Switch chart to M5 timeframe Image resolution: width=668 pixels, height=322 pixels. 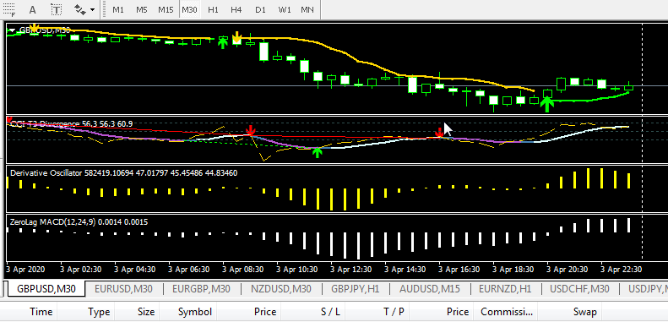[141, 9]
